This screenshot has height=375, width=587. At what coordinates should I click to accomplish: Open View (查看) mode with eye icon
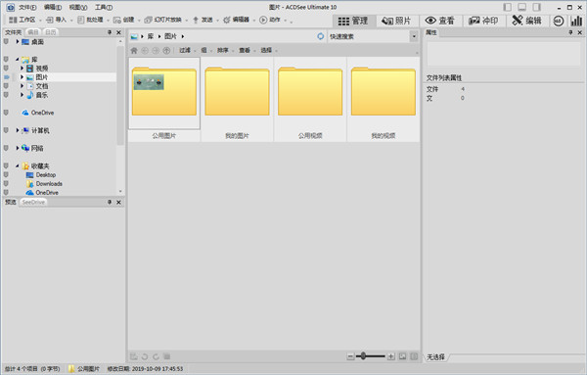[440, 21]
